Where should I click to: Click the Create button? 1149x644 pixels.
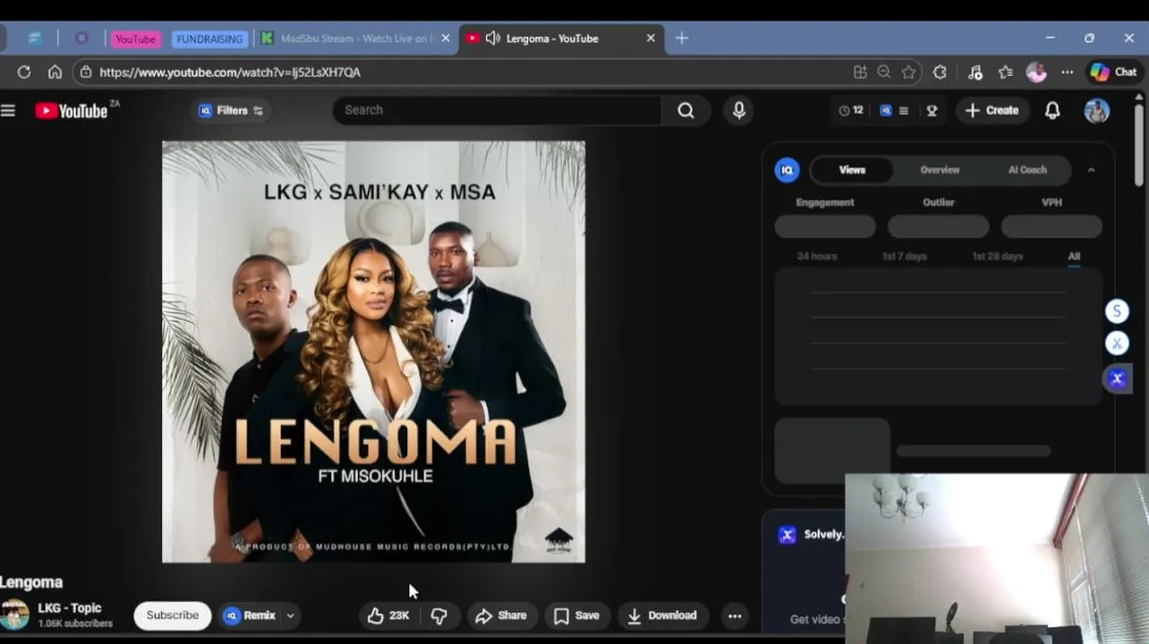pyautogui.click(x=992, y=111)
